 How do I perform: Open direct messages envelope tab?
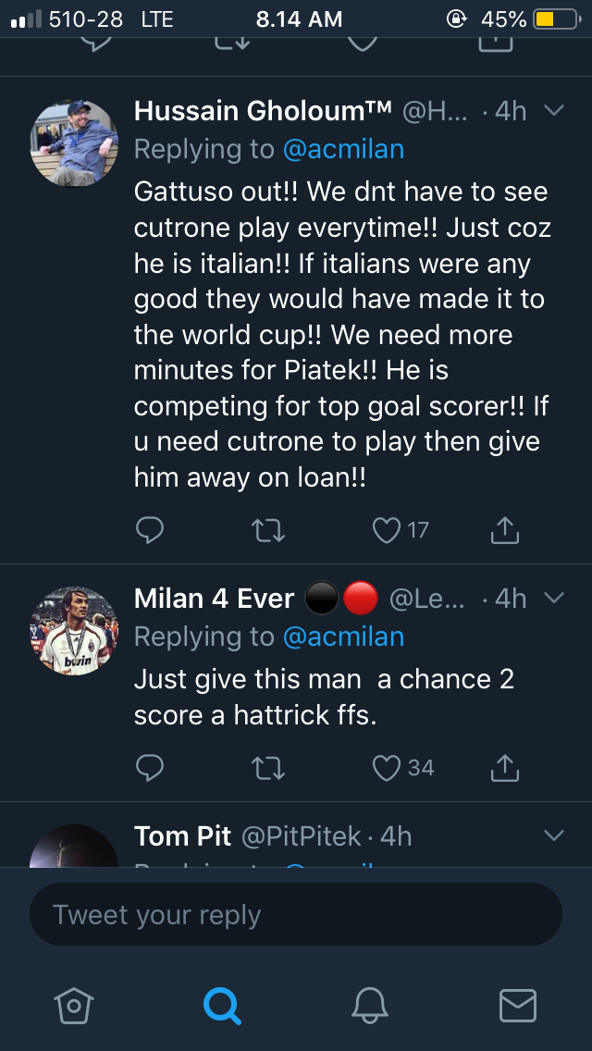517,1004
